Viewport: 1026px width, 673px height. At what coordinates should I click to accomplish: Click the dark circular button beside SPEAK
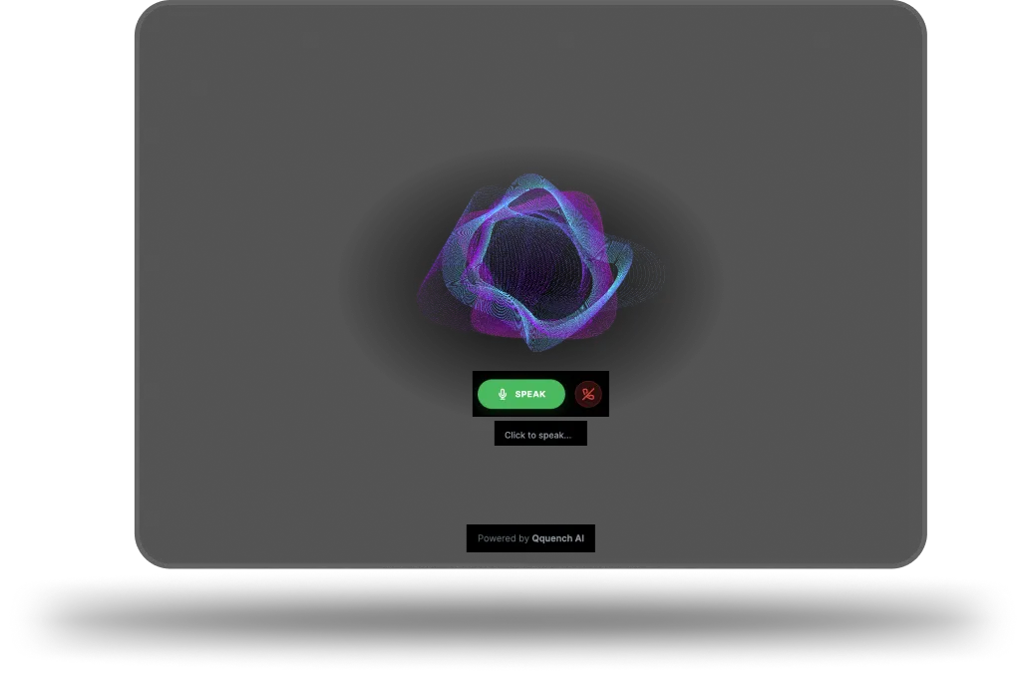pos(588,394)
